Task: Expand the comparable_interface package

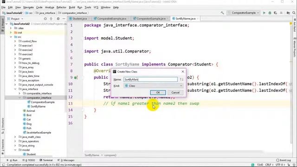Action: pyautogui.click(x=19, y=94)
